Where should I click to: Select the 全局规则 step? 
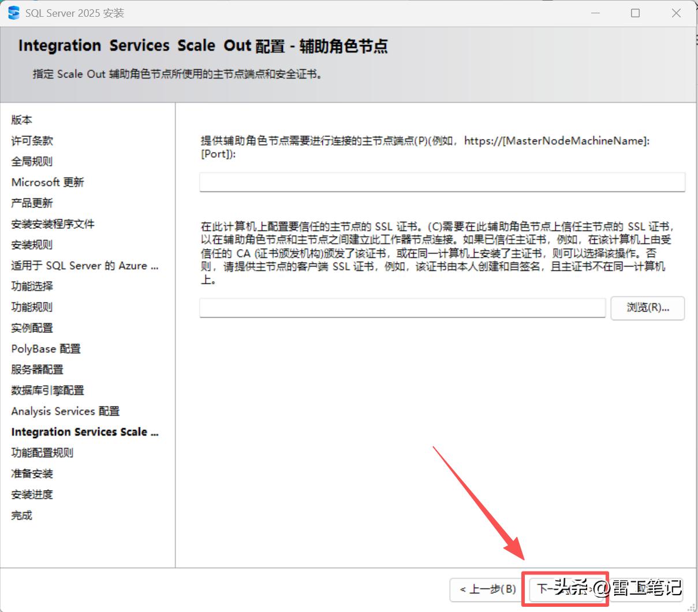pos(32,161)
